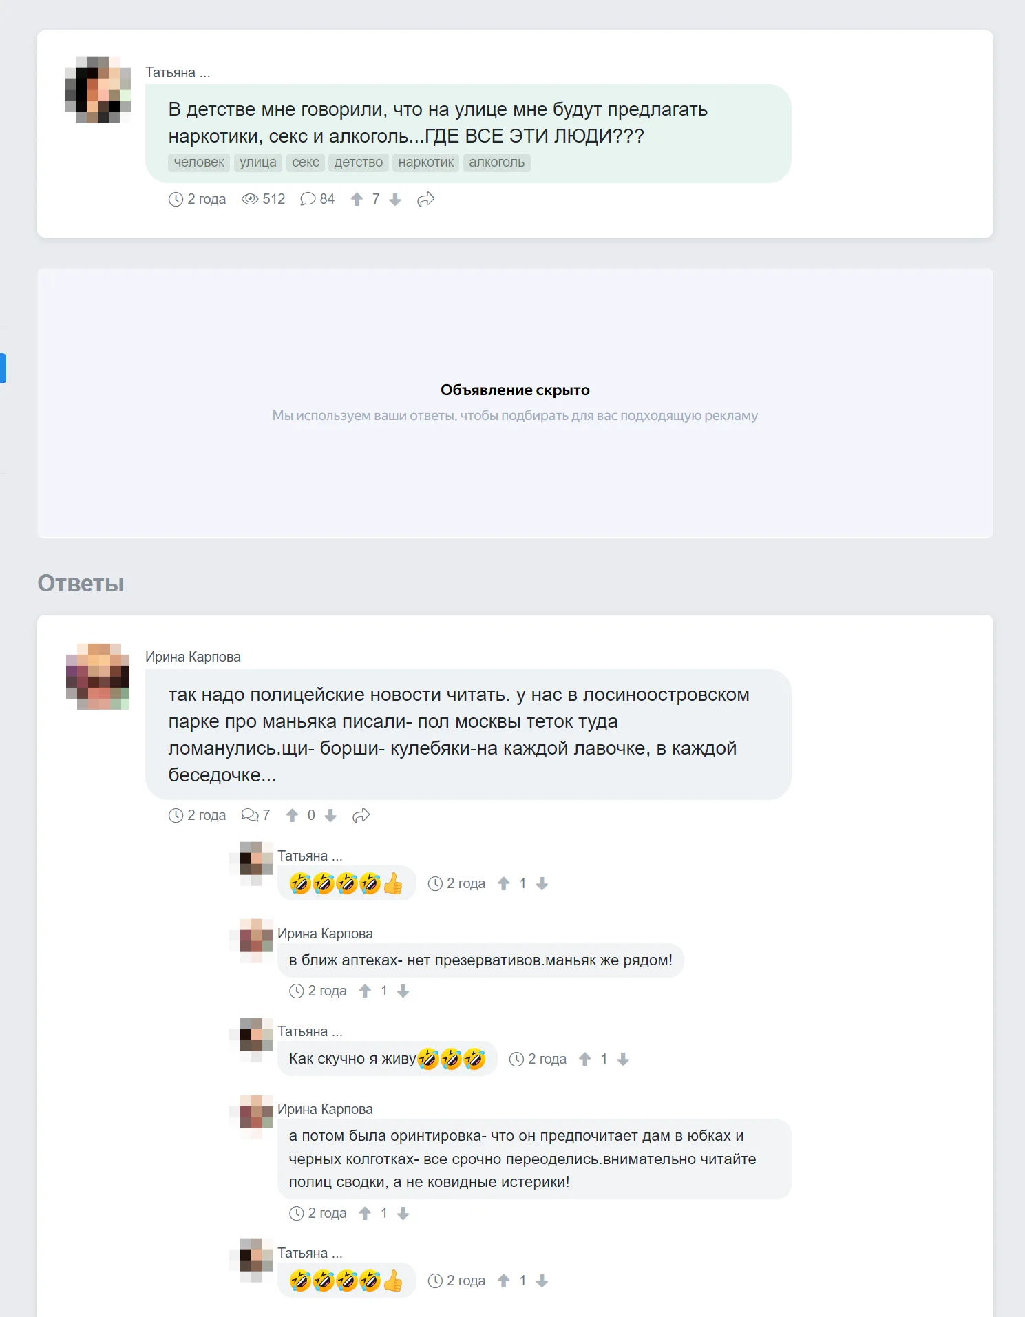Image resolution: width=1025 pixels, height=1317 pixels.
Task: Upvote Татьяна's main question post
Action: coord(357,200)
